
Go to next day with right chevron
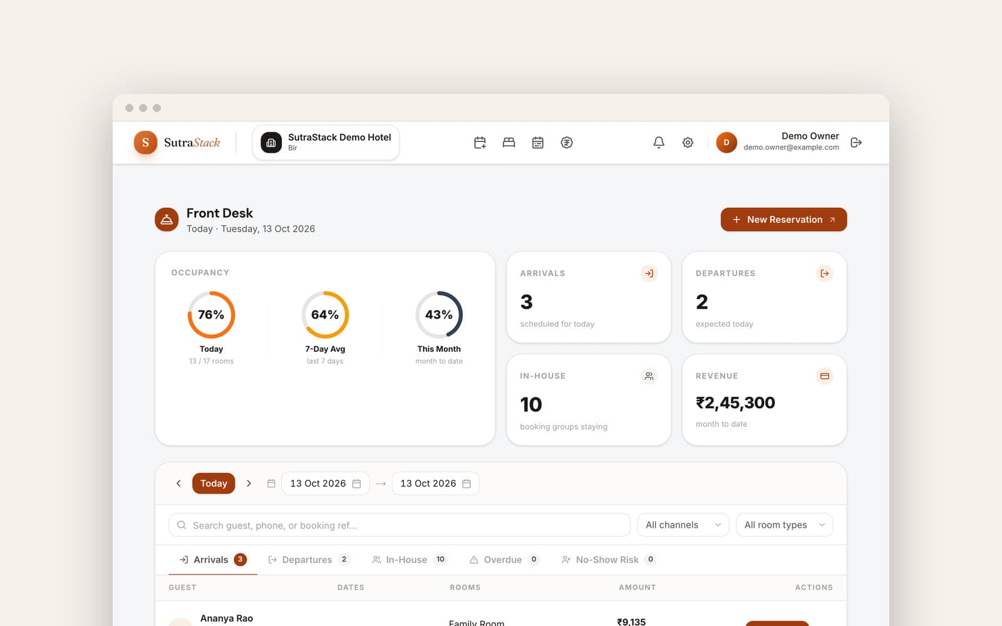point(249,483)
